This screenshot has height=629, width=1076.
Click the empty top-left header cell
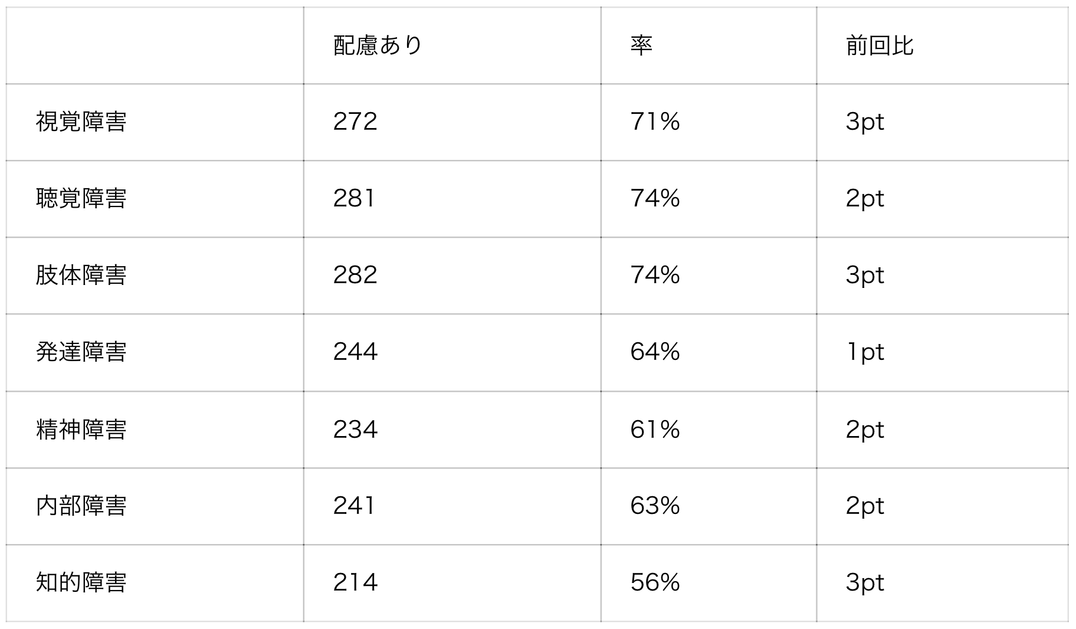pyautogui.click(x=155, y=45)
